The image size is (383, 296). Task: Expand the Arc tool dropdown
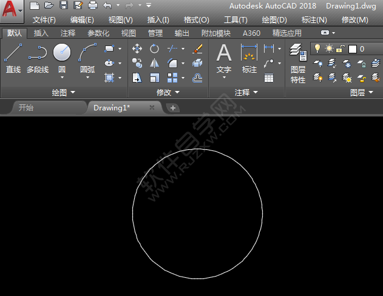pos(87,78)
